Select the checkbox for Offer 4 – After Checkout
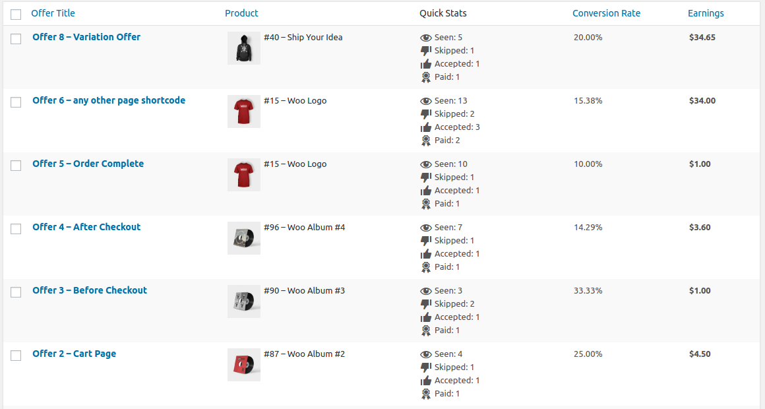Image resolution: width=765 pixels, height=409 pixels. (16, 228)
